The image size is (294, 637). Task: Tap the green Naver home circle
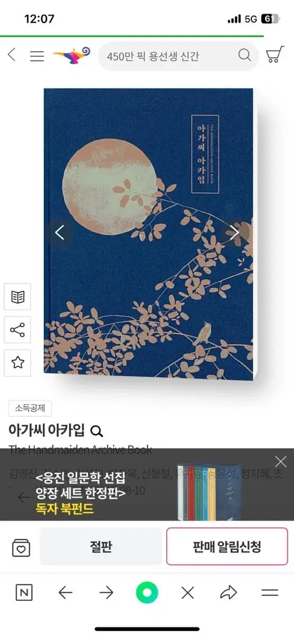147,593
